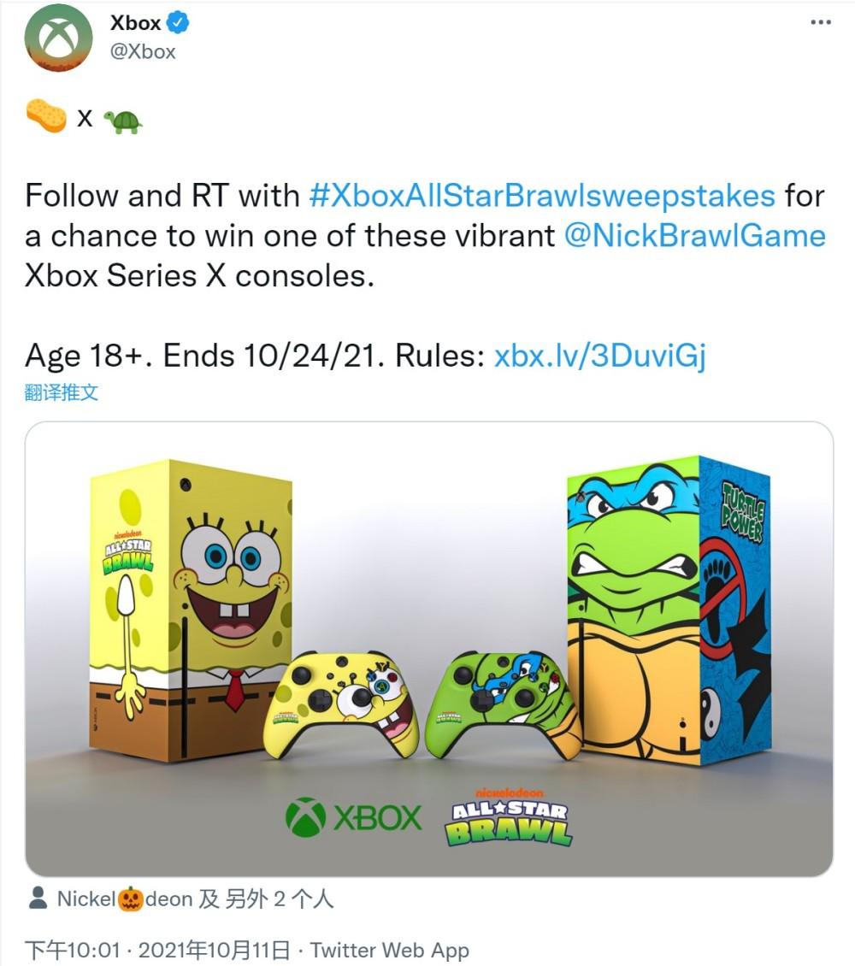
Task: Click the All-Star Brawl logo in image
Action: point(508,816)
